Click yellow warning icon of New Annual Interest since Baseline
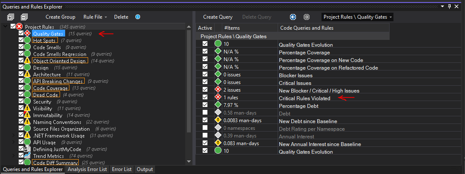The width and height of the screenshot is (465, 174). pyautogui.click(x=218, y=143)
